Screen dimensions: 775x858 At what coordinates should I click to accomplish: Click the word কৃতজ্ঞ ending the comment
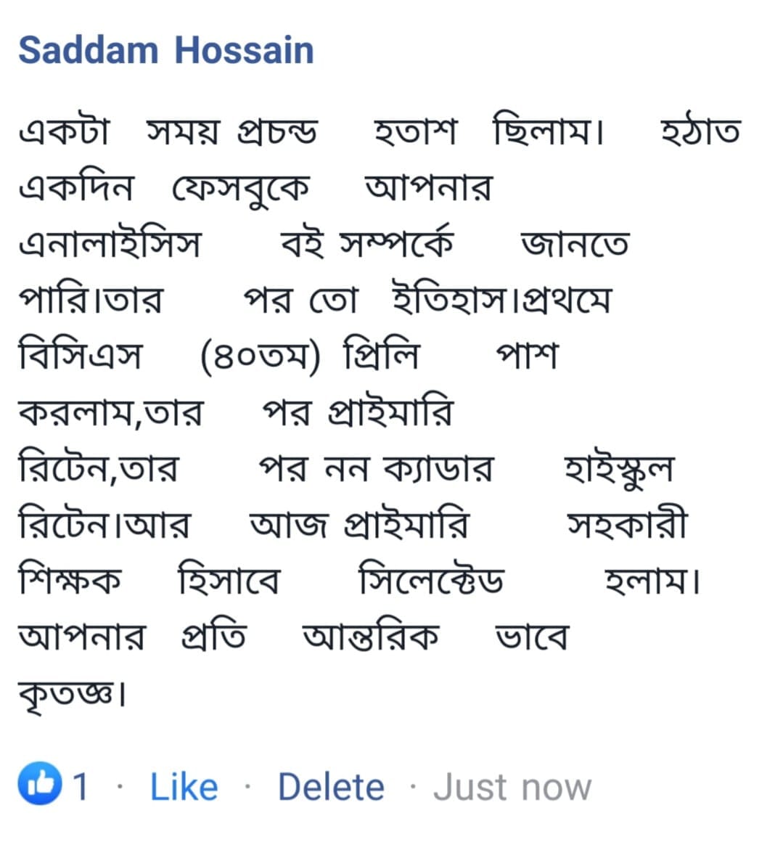point(67,694)
